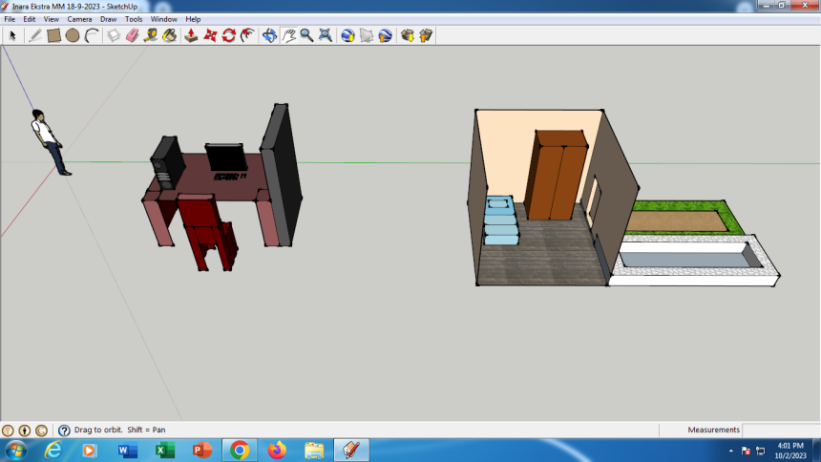Select the Move tool
Image resolution: width=821 pixels, height=462 pixels.
[210, 35]
